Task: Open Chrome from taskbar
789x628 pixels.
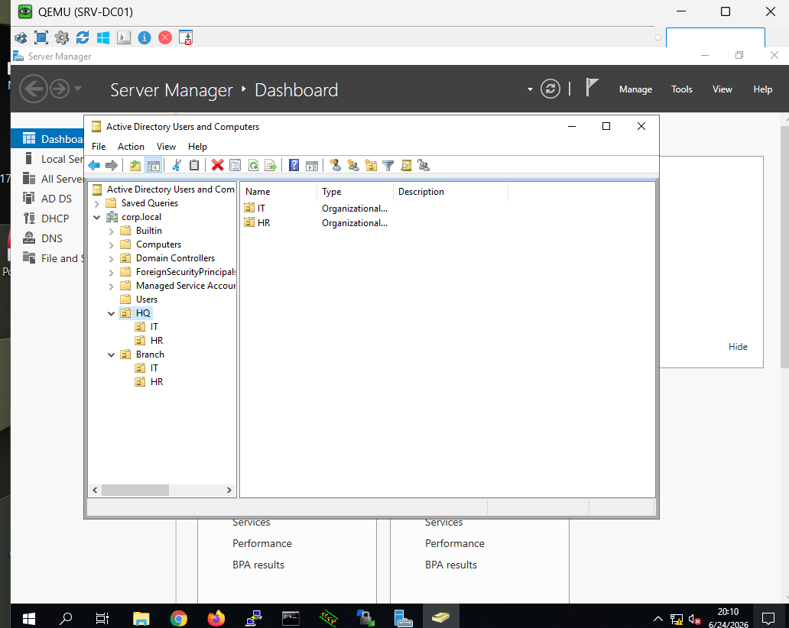Action: [x=179, y=618]
